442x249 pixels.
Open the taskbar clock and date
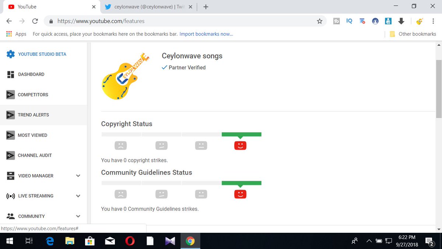pos(407,241)
